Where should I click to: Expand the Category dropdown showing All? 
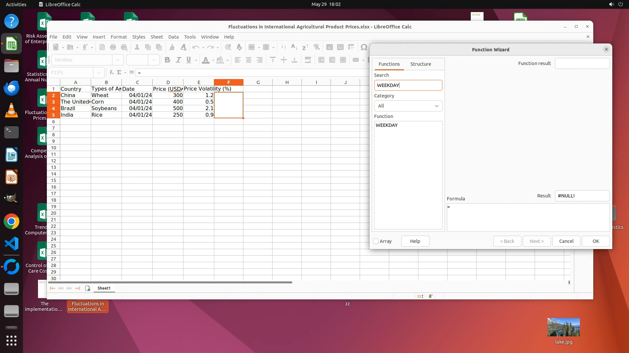click(408, 106)
